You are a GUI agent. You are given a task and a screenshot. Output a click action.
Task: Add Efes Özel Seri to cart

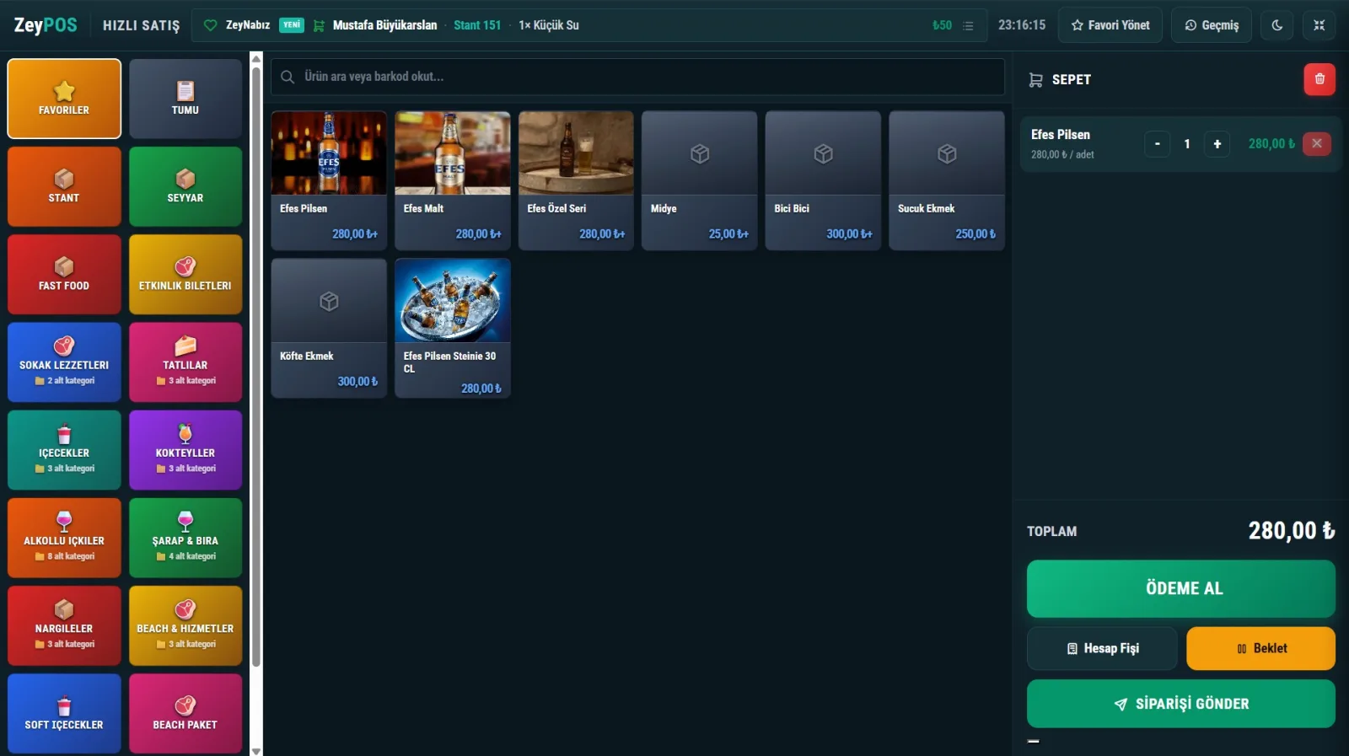coord(576,180)
